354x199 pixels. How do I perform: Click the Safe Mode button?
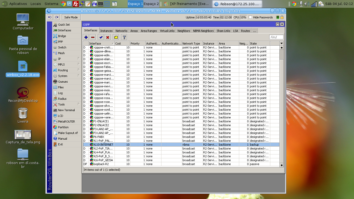pos(71,17)
